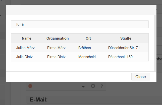Sort table by Name column header

pos(27,38)
